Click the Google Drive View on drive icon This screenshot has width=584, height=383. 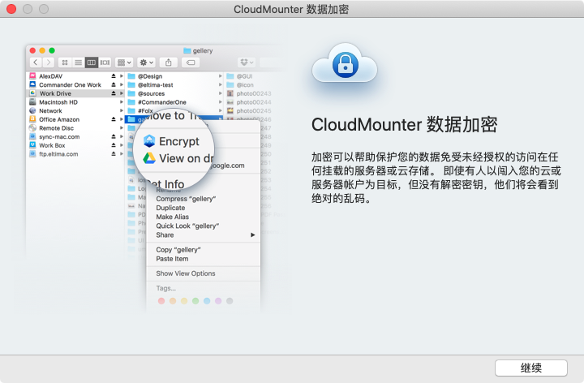tap(149, 158)
